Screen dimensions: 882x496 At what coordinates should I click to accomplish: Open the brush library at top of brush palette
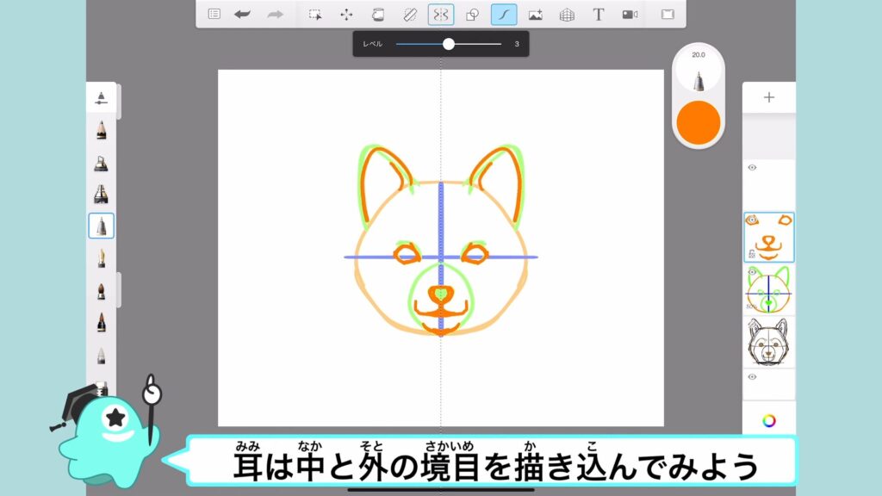tap(102, 97)
